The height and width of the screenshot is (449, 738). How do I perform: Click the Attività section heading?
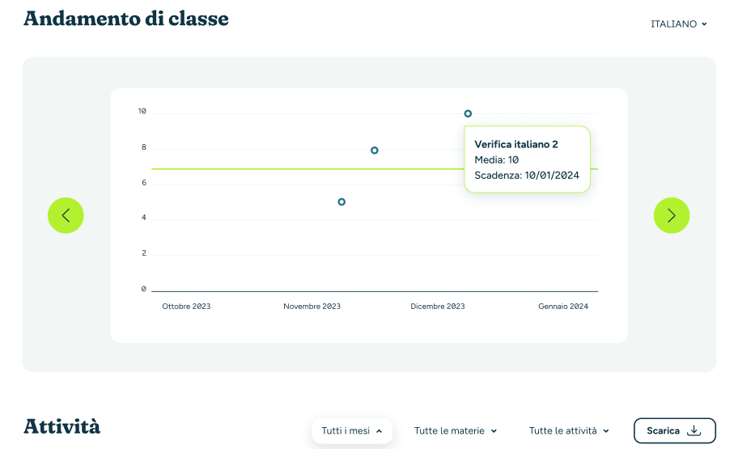coord(61,426)
